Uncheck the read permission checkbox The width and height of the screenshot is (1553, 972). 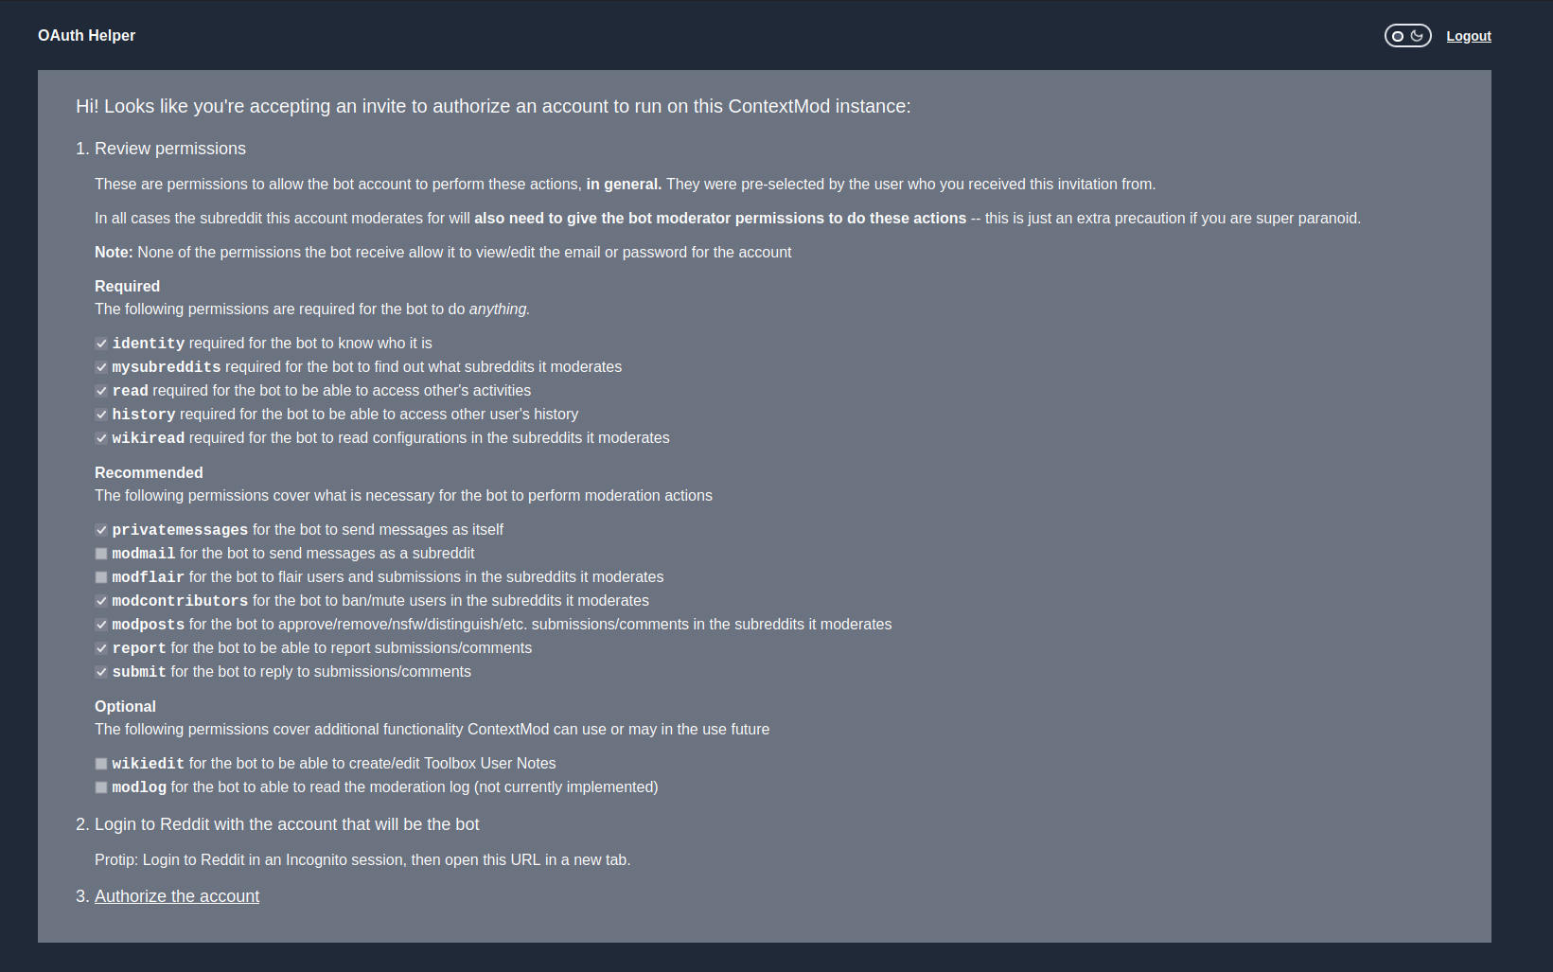101,391
